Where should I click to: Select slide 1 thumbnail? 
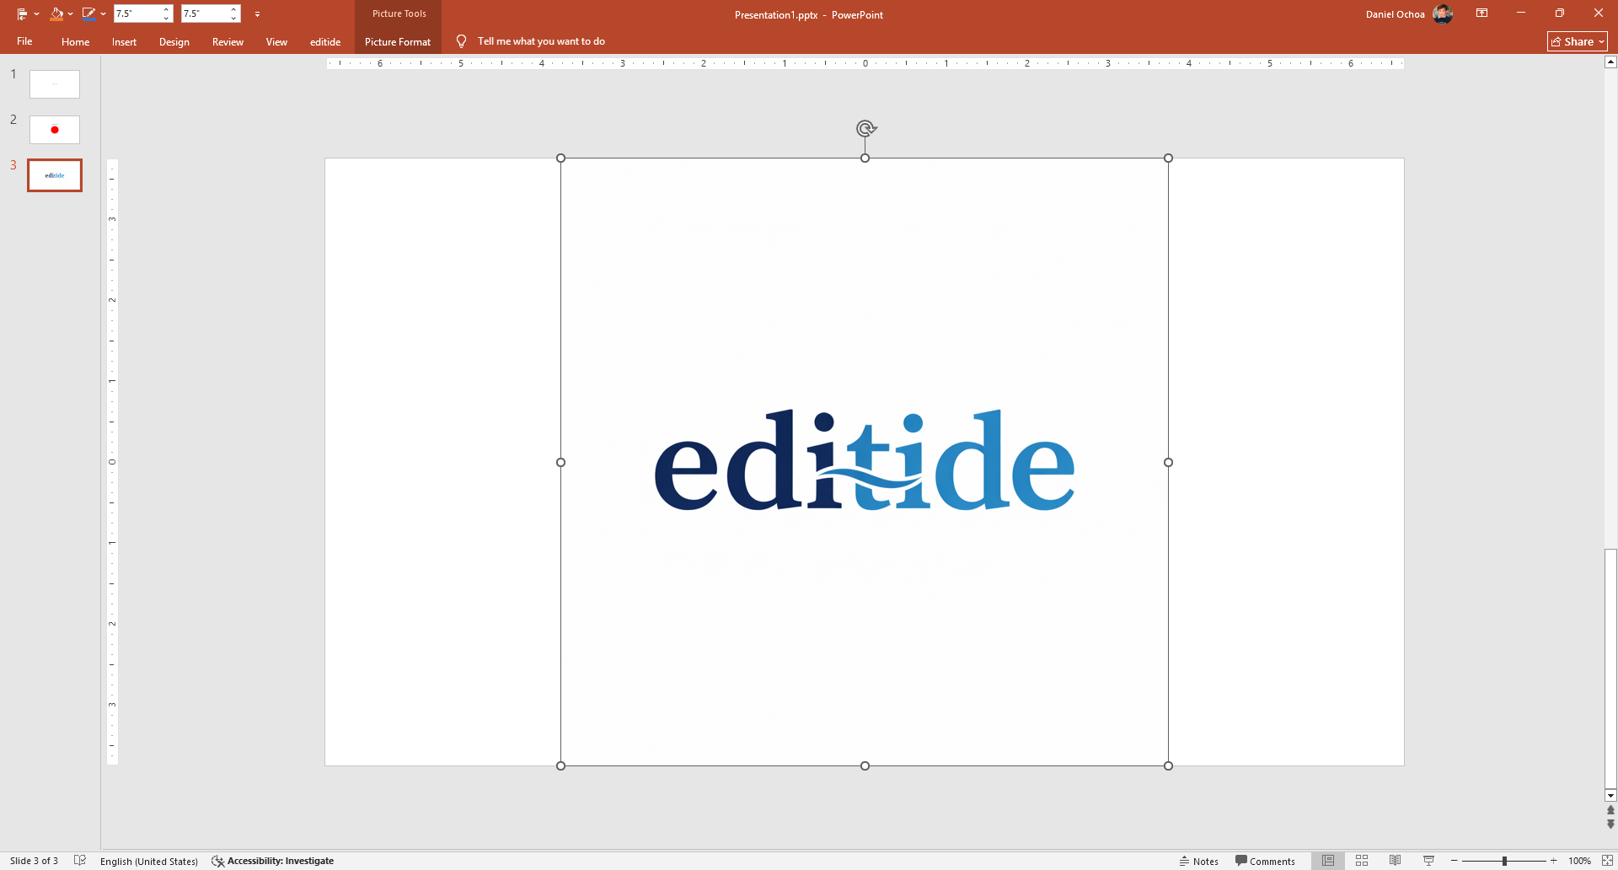tap(55, 84)
